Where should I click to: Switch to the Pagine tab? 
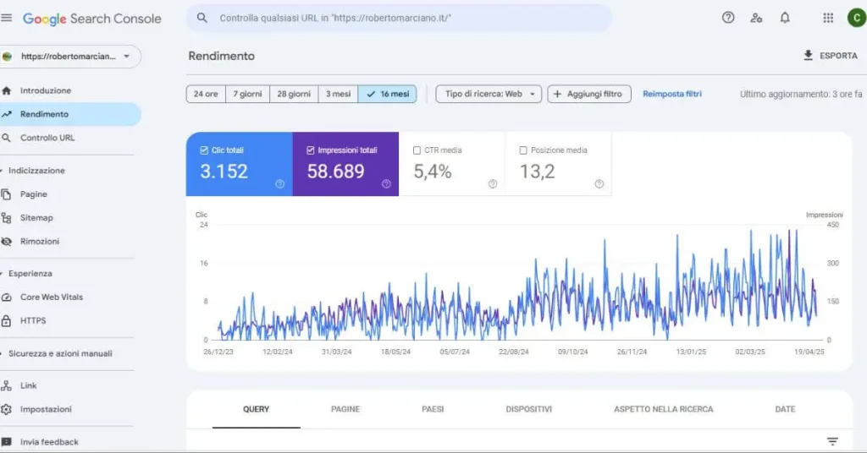point(345,409)
